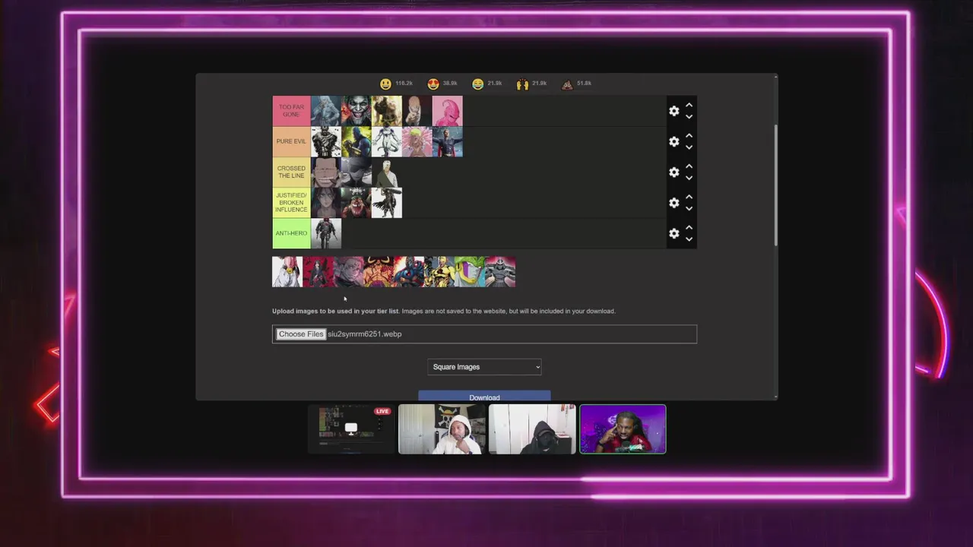Select the white Frieza image in PURE EVIL

click(x=387, y=141)
